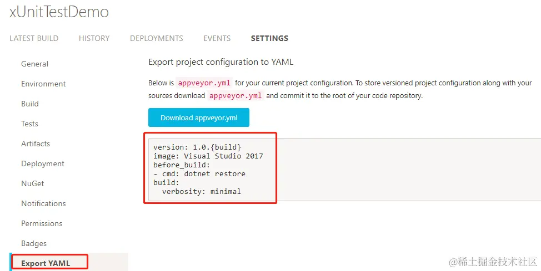Select Tests in the settings sidebar
This screenshot has width=541, height=271.
[x=29, y=124]
